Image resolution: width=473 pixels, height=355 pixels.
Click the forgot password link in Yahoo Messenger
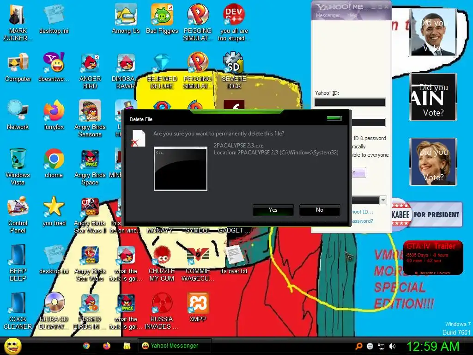[363, 221]
